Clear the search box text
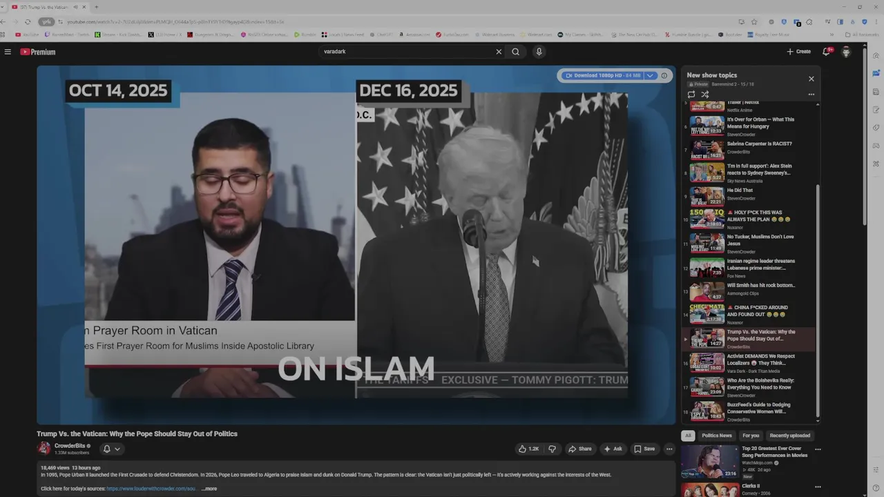 click(499, 52)
